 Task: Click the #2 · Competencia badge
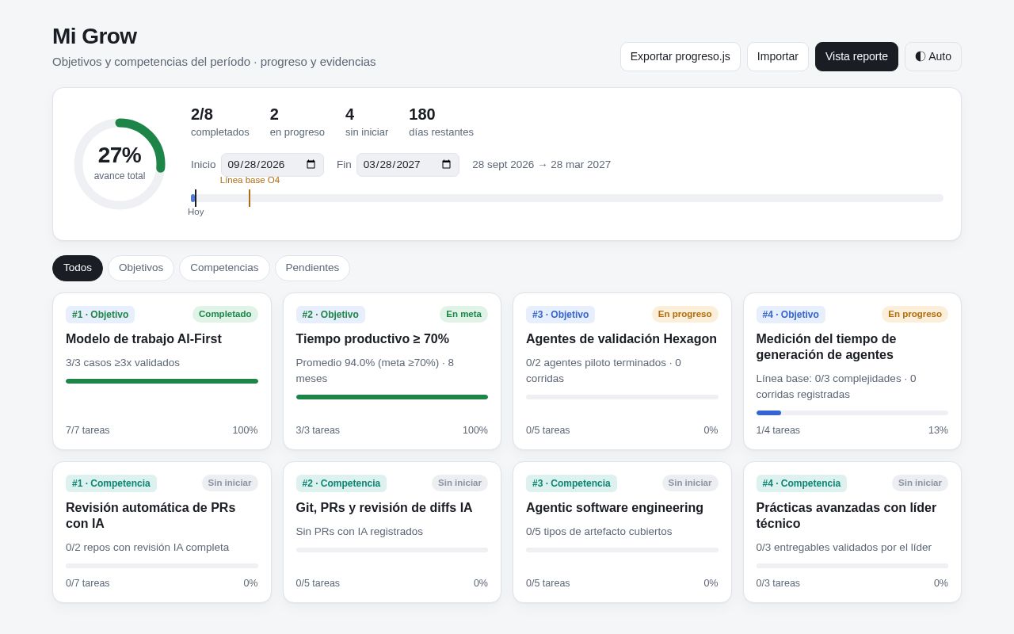pyautogui.click(x=341, y=483)
